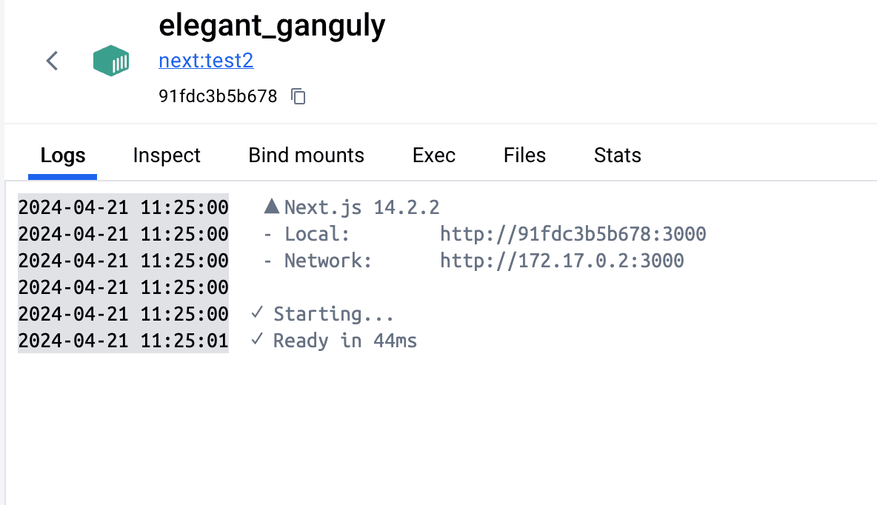Screen dimensions: 877x505
Task: Copy the container ID with the copy icon
Action: click(x=299, y=96)
